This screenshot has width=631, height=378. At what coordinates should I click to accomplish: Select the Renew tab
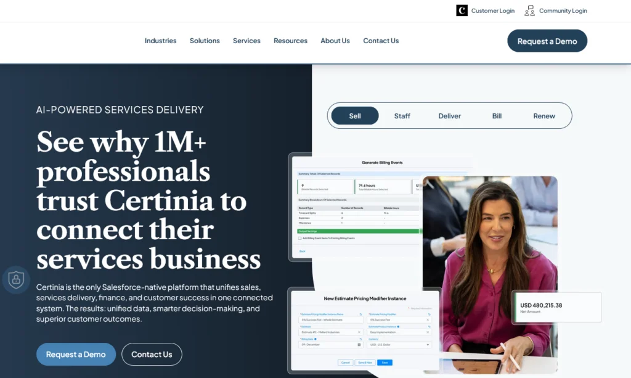click(x=544, y=116)
